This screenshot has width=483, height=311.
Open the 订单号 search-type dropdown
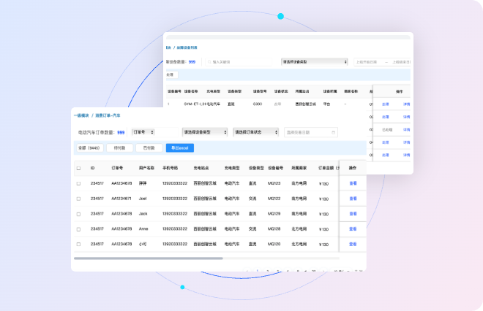click(143, 132)
